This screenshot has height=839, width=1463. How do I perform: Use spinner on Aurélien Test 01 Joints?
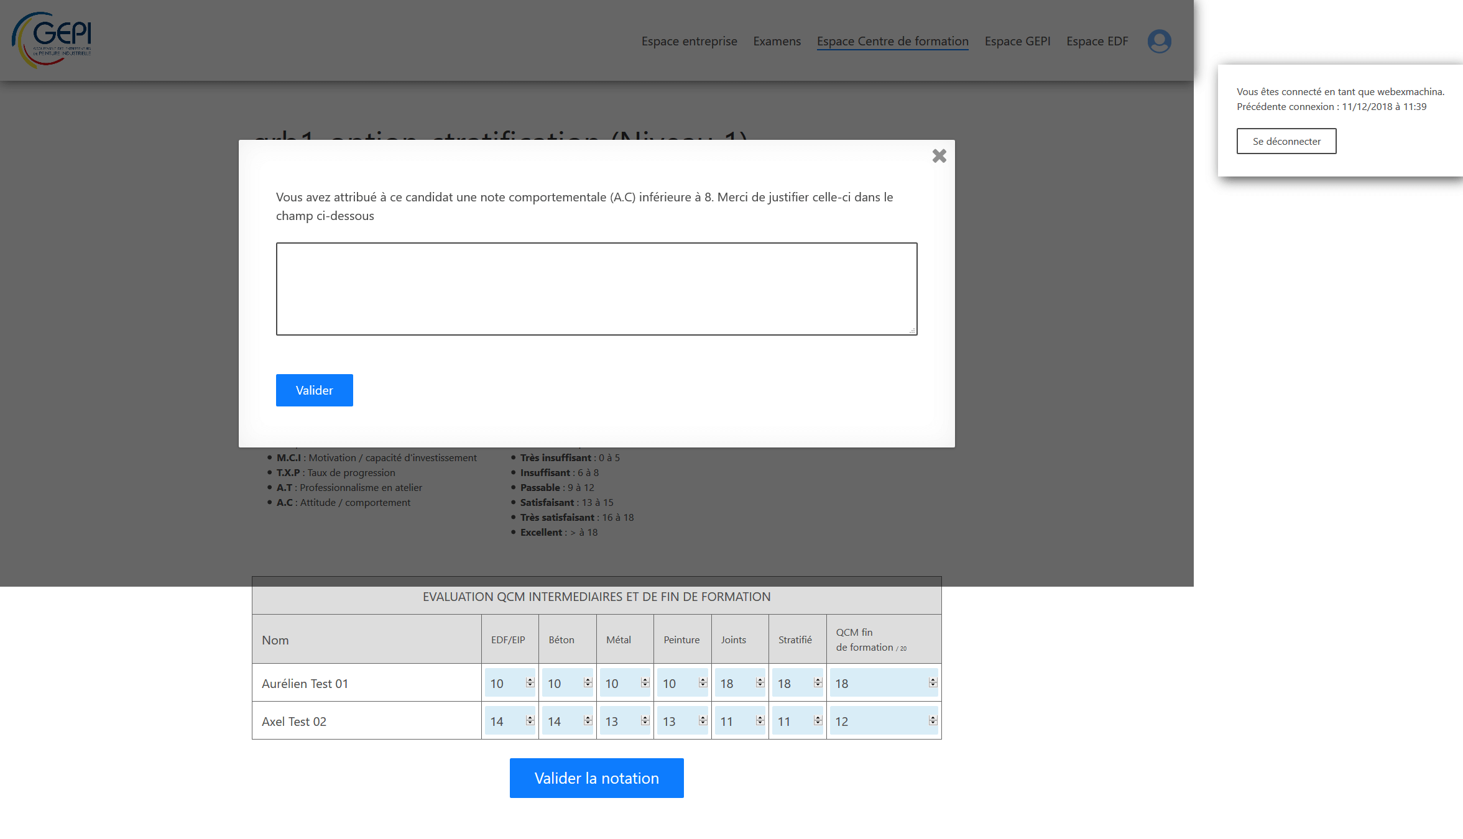[760, 682]
